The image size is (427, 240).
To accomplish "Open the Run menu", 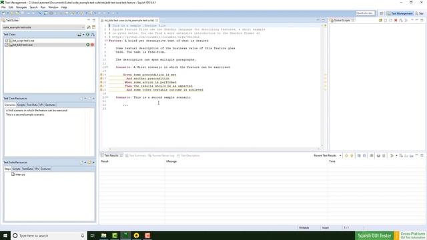I will click(x=43, y=7).
